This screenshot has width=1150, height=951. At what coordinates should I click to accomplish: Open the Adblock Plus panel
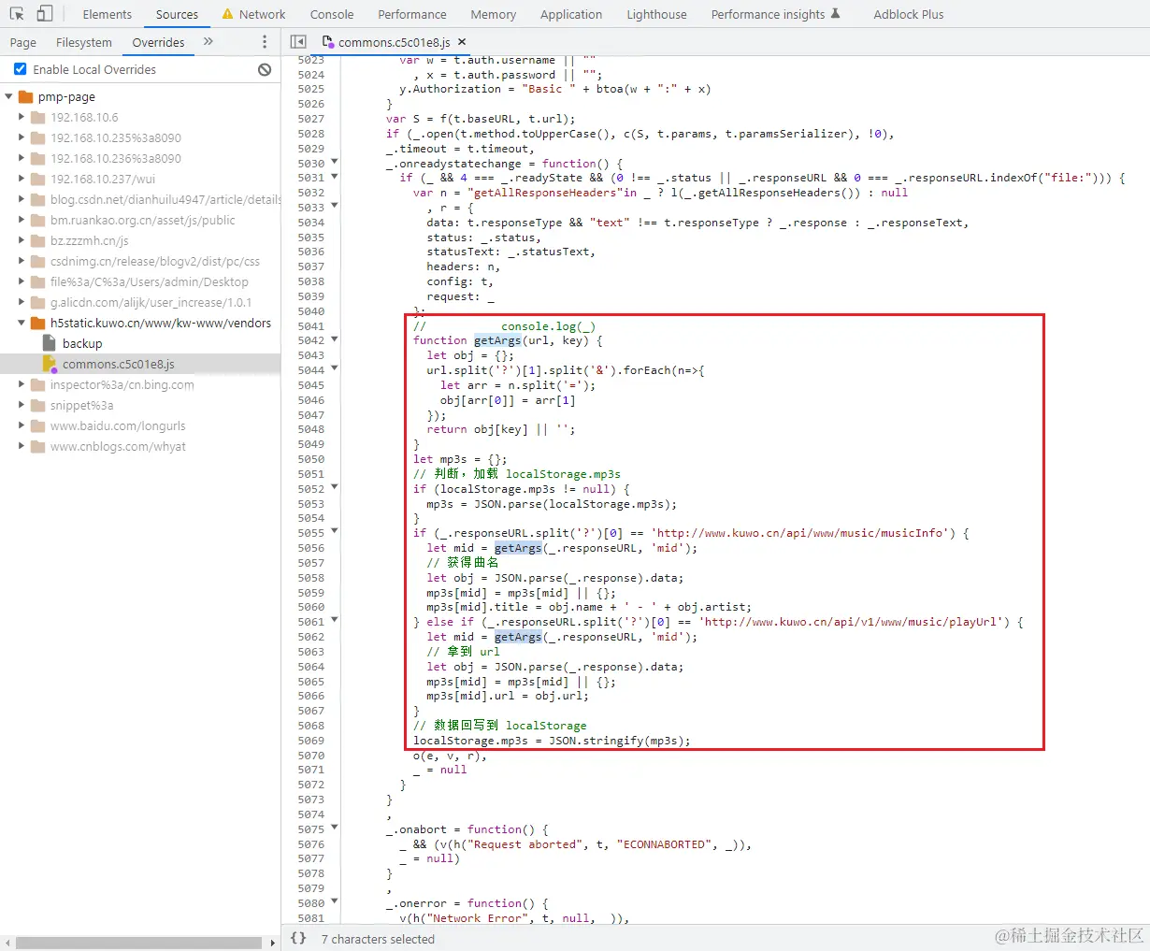tap(909, 14)
